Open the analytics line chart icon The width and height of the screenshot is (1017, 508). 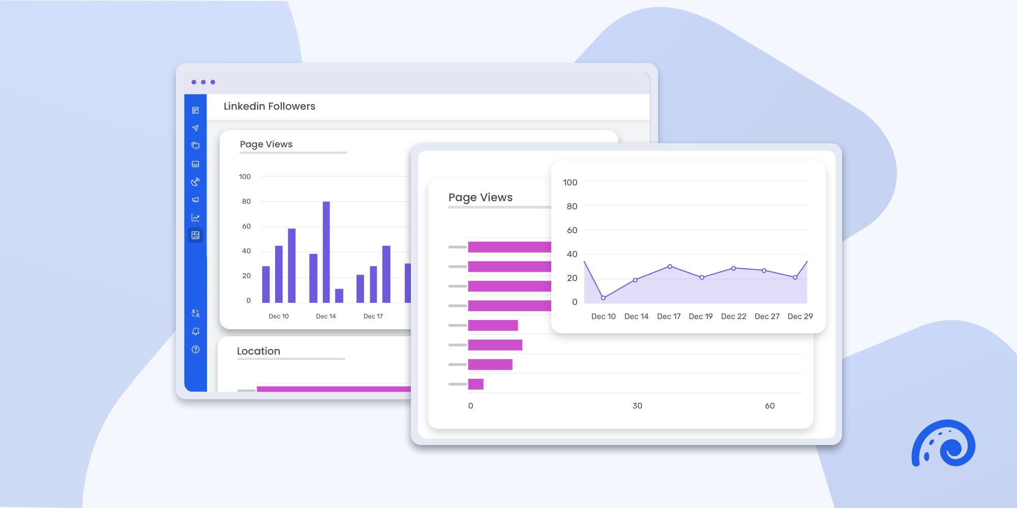(196, 217)
